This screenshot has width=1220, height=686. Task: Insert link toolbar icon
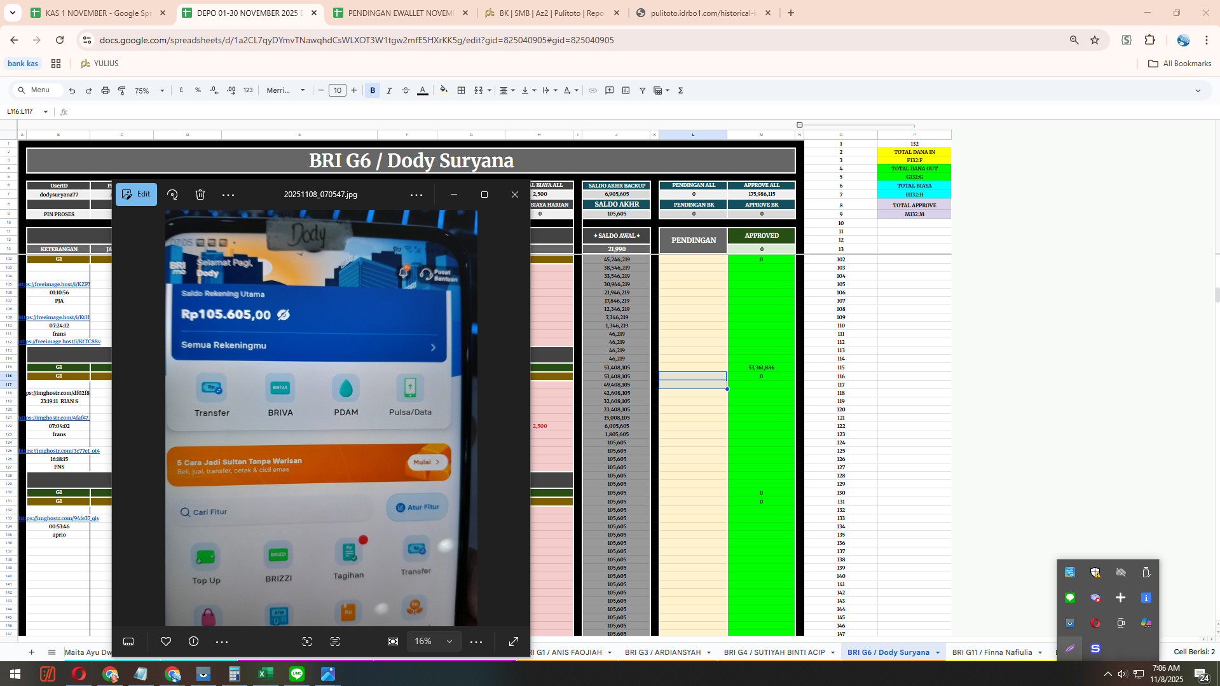pos(593,90)
